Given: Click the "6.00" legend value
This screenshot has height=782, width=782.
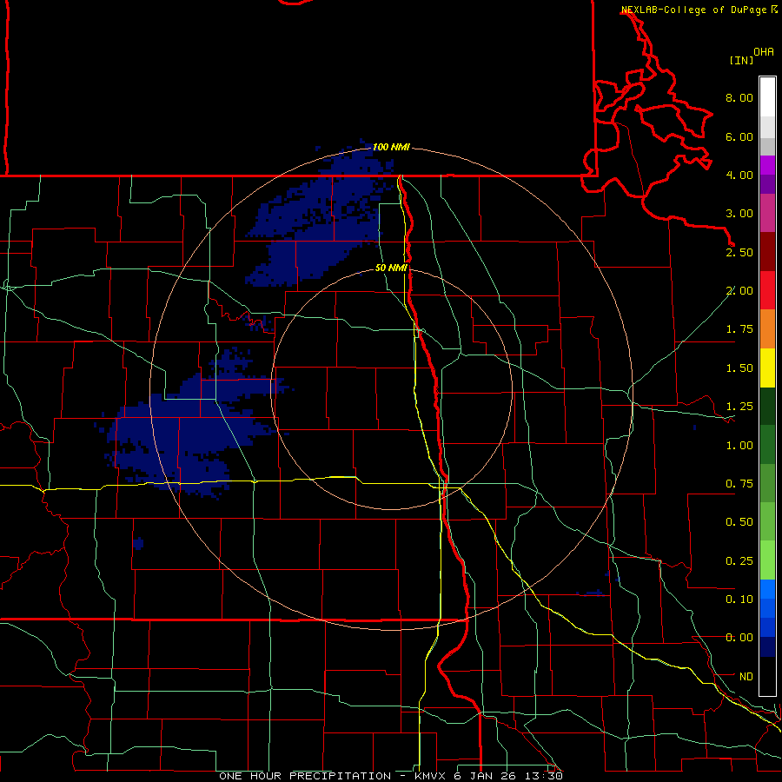Looking at the screenshot, I should coord(739,136).
